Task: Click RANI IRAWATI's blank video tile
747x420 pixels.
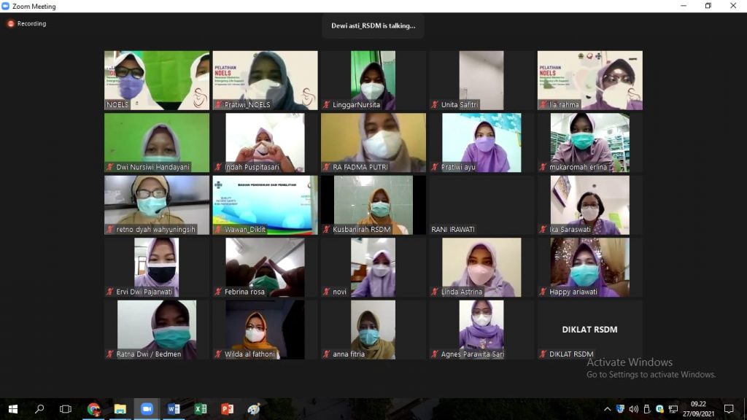Action: click(x=481, y=205)
